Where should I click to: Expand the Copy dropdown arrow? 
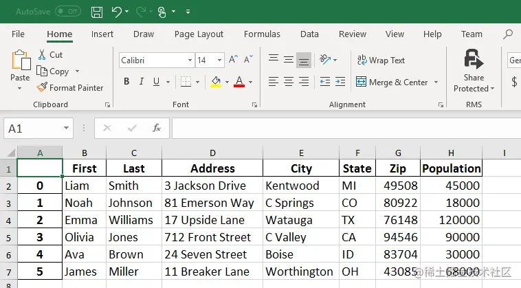77,71
